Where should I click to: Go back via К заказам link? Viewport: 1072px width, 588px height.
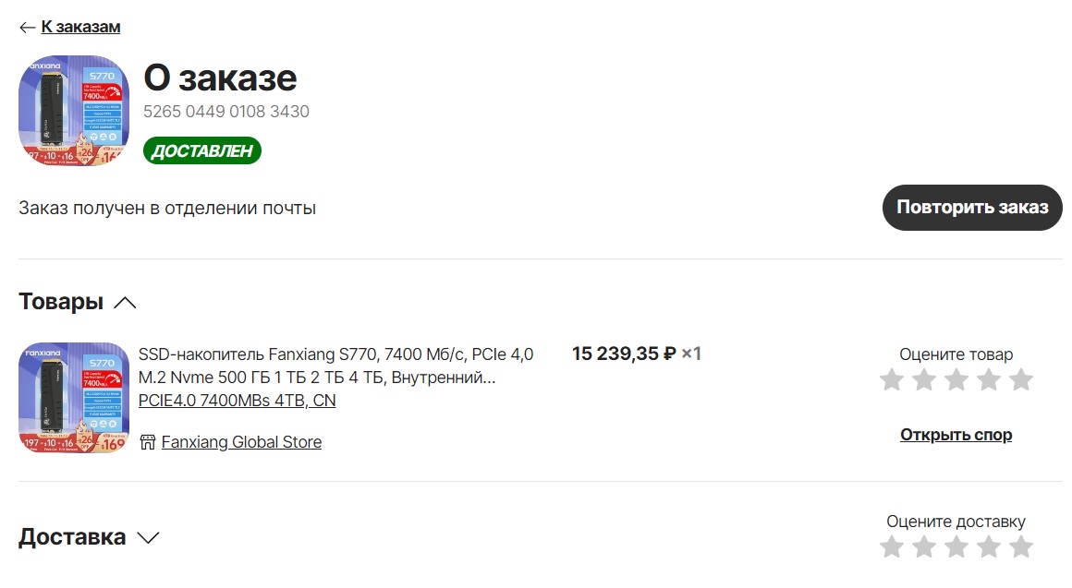(80, 28)
